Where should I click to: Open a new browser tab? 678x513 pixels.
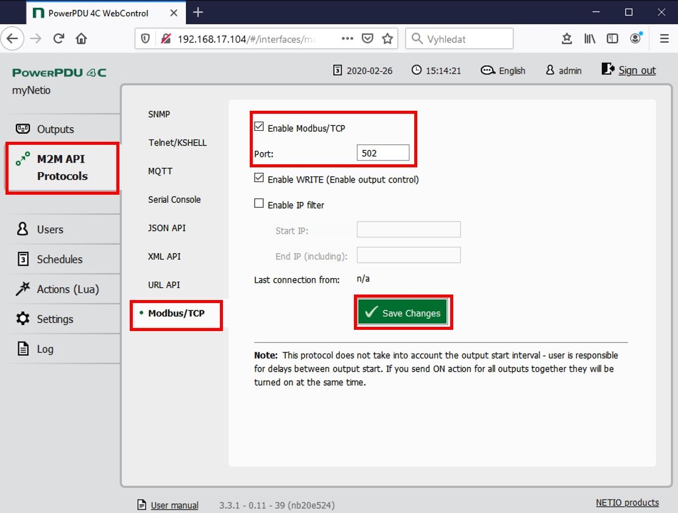coord(198,13)
